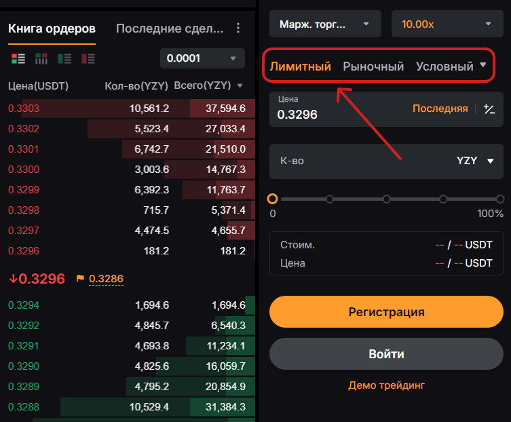Click the orange flag mark price icon
Viewport: 511px width, 422px height.
[x=80, y=278]
